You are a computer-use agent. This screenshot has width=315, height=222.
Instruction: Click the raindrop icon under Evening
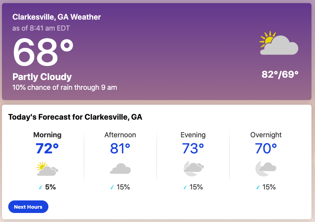(x=185, y=187)
